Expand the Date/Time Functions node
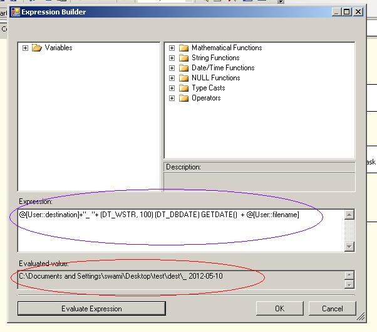The image size is (377, 332). pyautogui.click(x=172, y=68)
